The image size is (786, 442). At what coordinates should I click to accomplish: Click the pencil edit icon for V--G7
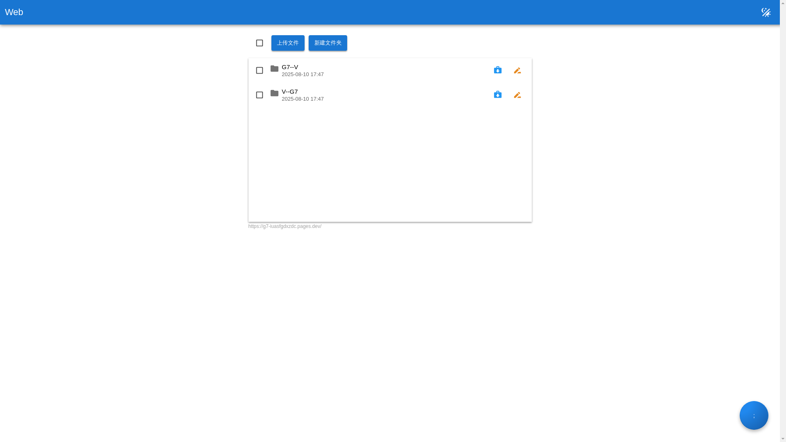click(x=517, y=95)
